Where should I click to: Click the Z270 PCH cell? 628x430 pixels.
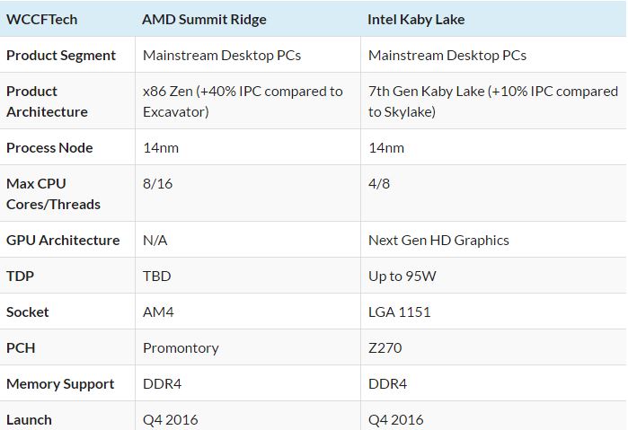click(385, 347)
